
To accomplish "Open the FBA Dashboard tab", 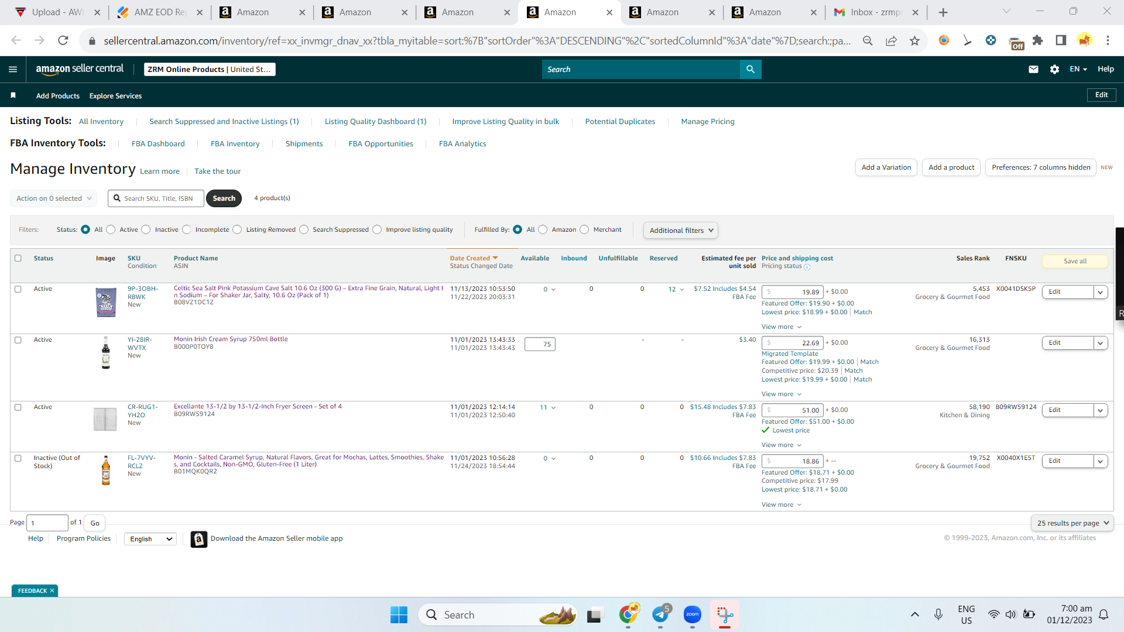I will point(158,144).
